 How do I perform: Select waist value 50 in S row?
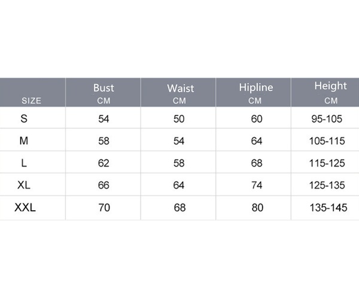pyautogui.click(x=179, y=119)
